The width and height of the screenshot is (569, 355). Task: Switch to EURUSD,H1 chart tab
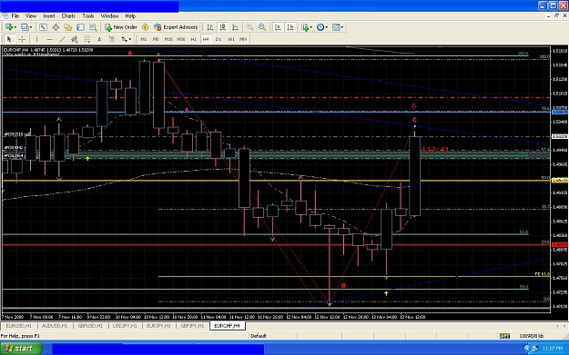pos(19,326)
